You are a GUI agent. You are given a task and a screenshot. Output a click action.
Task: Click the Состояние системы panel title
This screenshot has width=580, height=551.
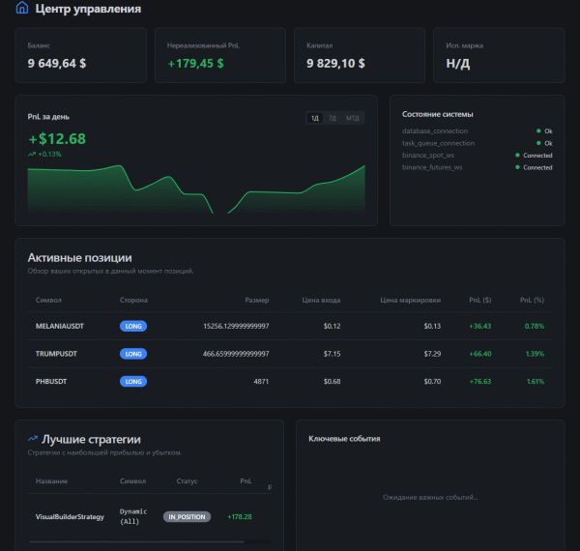click(438, 114)
